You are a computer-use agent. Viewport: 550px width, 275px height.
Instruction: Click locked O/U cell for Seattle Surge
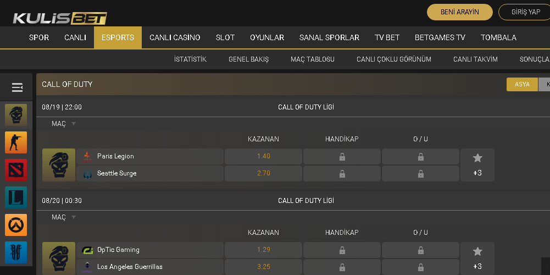point(420,173)
